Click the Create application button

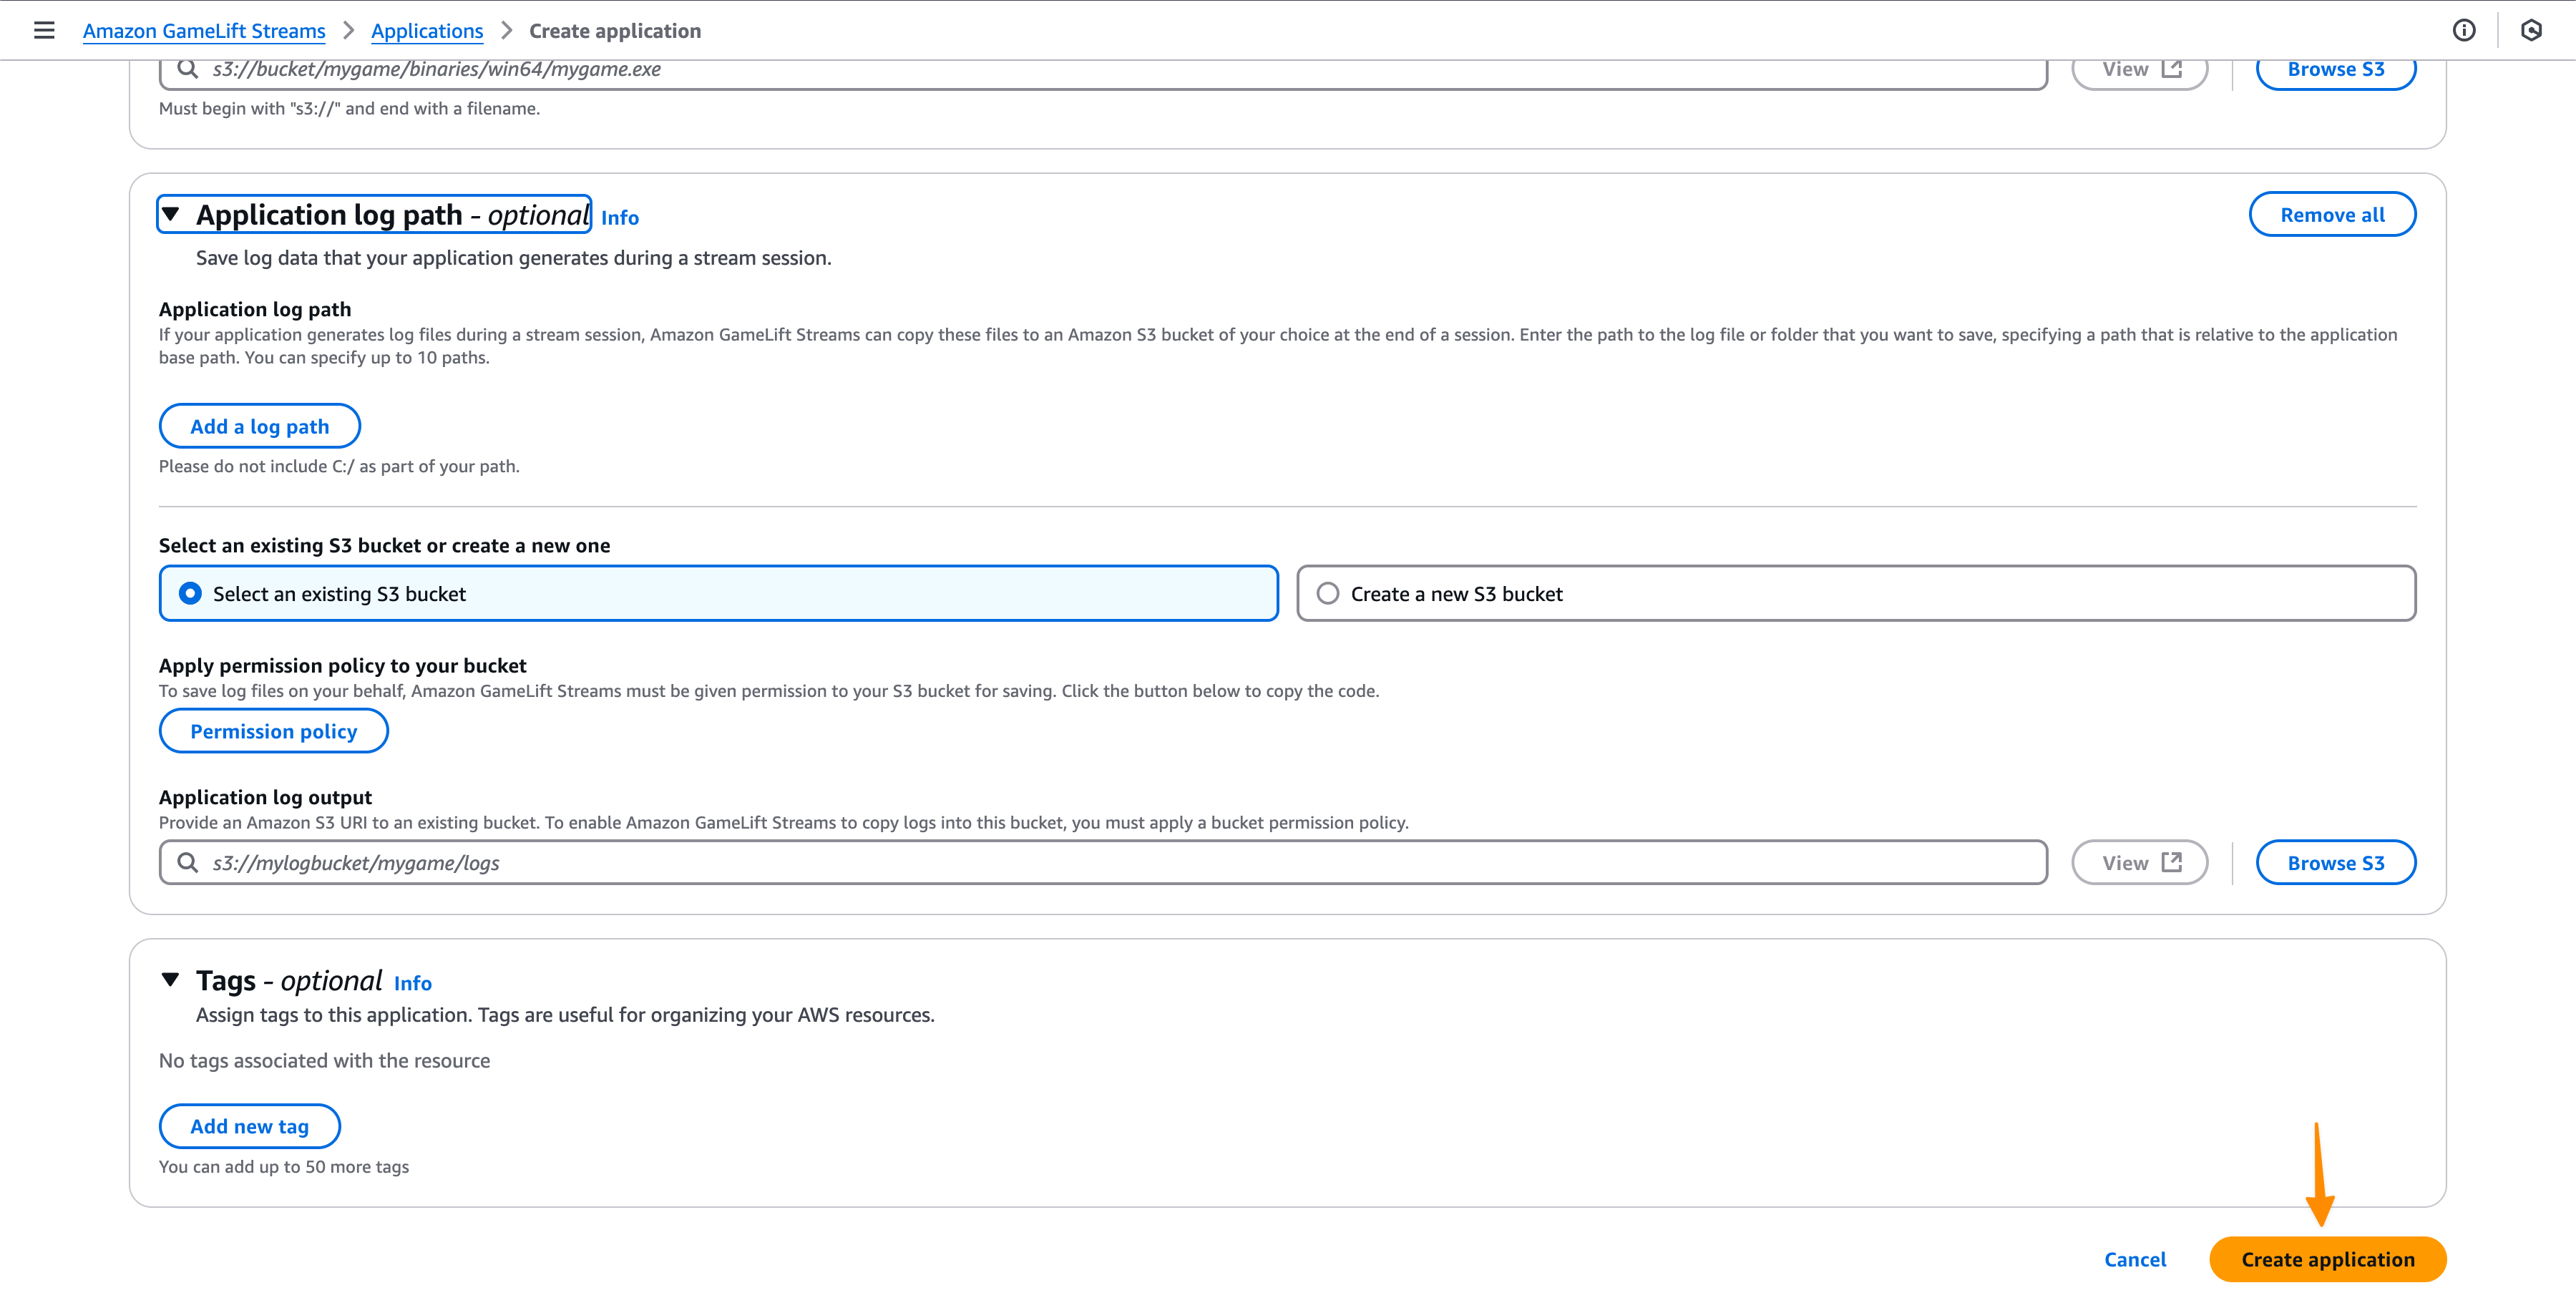pos(2327,1259)
